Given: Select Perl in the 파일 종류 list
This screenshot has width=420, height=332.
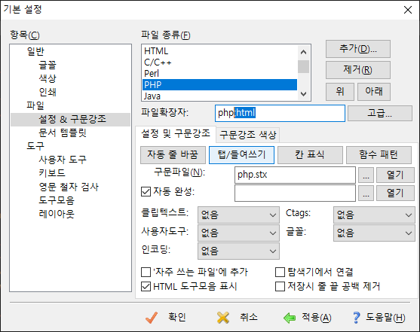Looking at the screenshot, I should pyautogui.click(x=219, y=74).
